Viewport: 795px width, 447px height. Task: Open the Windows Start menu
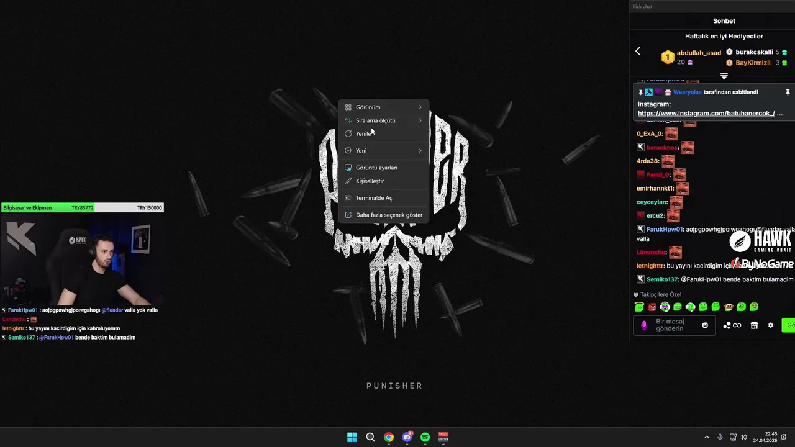pos(352,437)
